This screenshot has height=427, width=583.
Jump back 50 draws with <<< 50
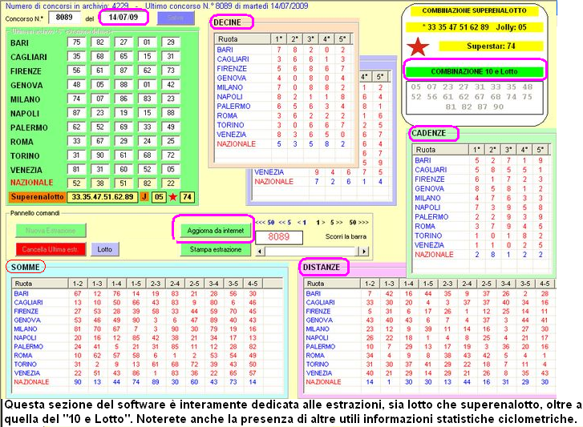(265, 223)
